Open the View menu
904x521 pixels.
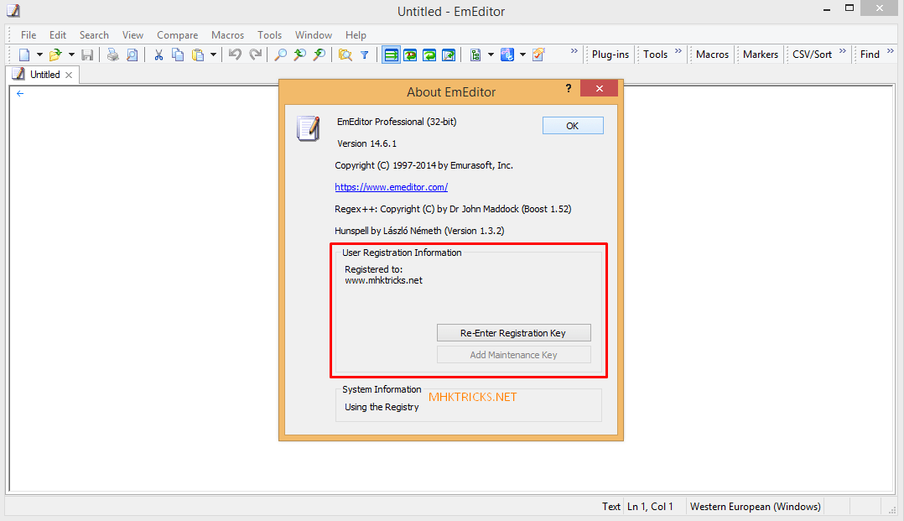(132, 35)
